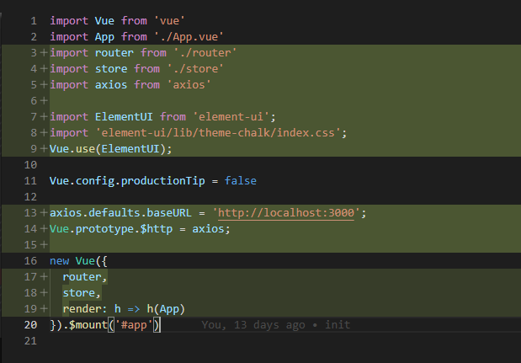Click the plus diff marker on line 9
This screenshot has height=363, width=521.
click(x=41, y=148)
